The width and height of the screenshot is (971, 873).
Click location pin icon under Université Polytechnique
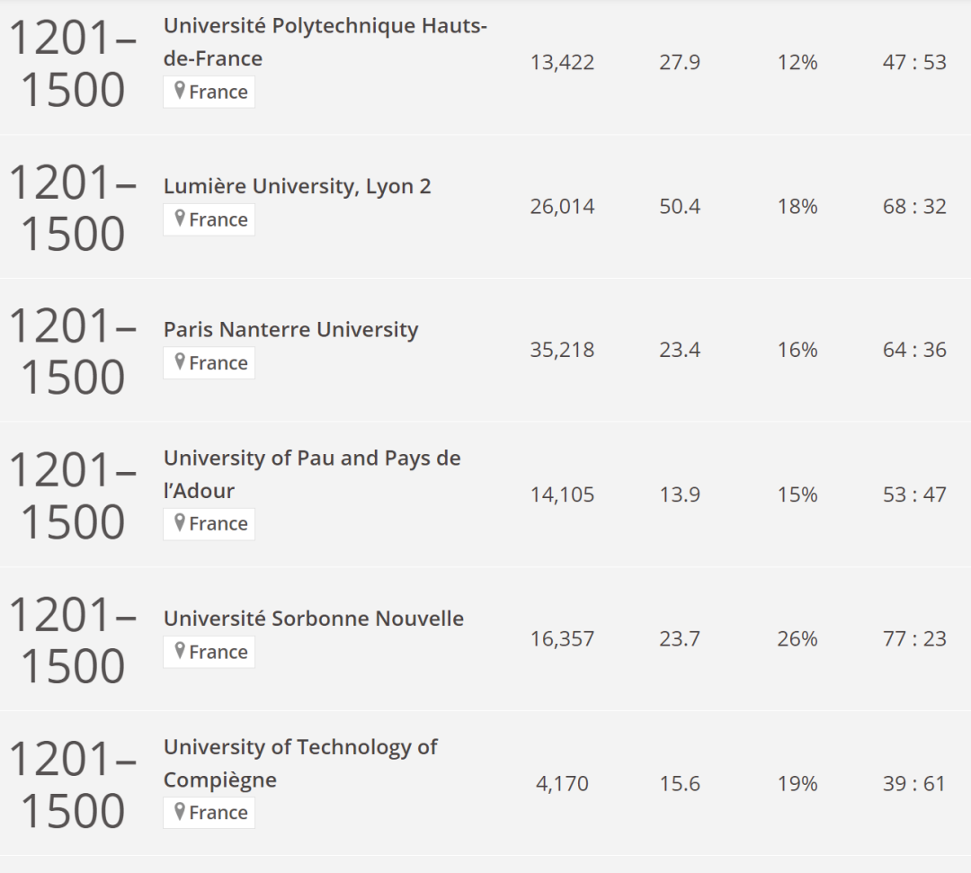(180, 91)
